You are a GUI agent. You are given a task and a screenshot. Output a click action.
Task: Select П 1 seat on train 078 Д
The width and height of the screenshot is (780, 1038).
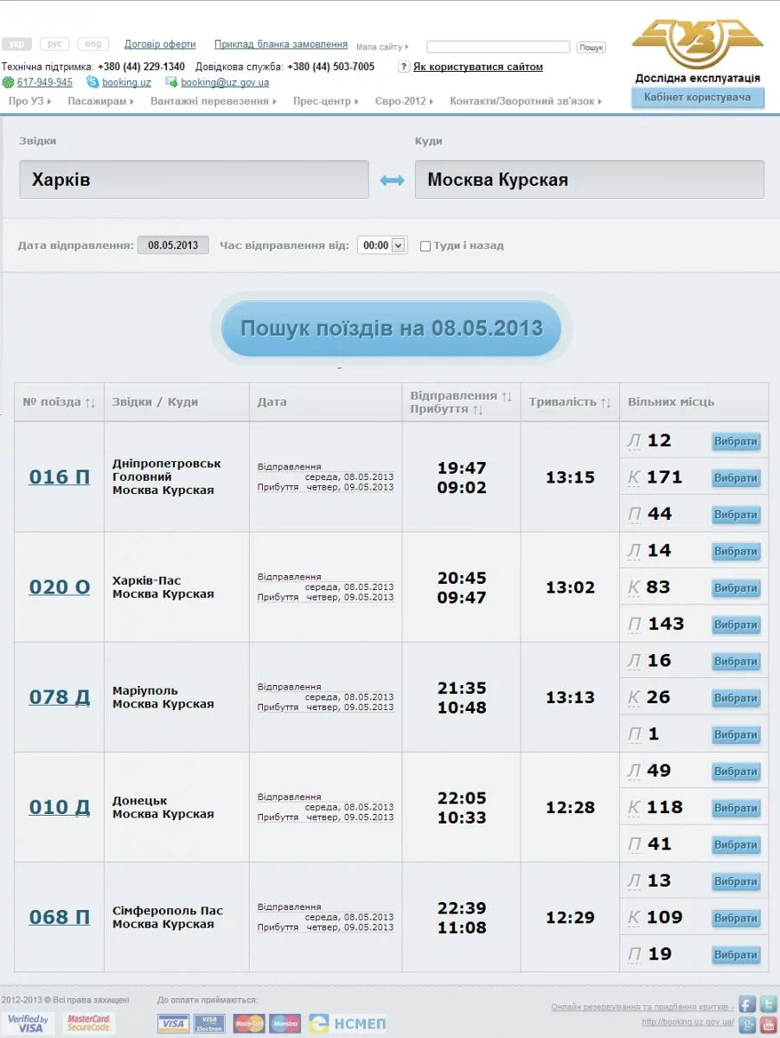click(736, 734)
